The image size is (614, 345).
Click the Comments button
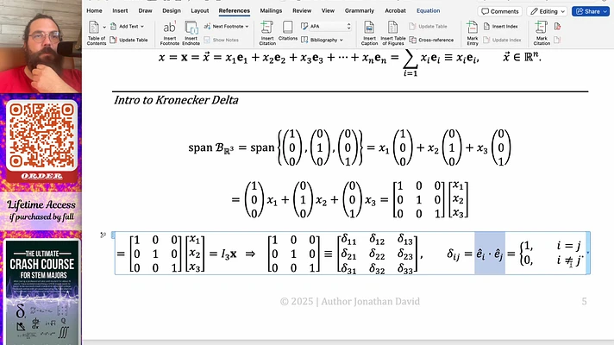(500, 11)
